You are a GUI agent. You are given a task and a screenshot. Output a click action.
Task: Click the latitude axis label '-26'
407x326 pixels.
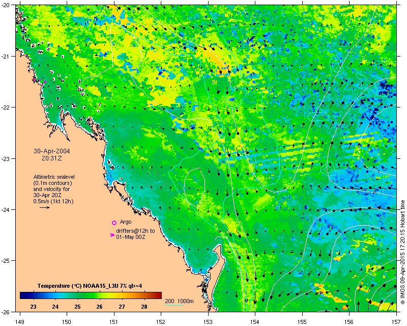tap(5, 312)
